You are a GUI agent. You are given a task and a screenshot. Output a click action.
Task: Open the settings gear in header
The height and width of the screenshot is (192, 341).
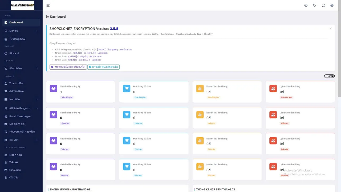pyautogui.click(x=332, y=5)
